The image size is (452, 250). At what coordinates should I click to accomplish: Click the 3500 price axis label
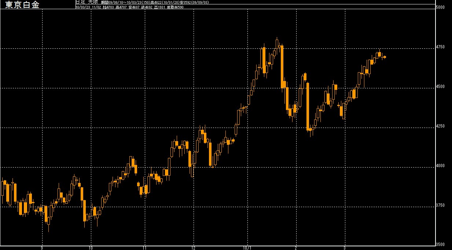pyautogui.click(x=441, y=245)
